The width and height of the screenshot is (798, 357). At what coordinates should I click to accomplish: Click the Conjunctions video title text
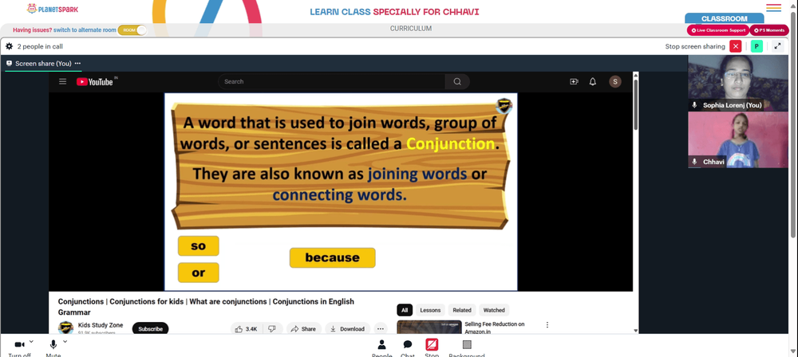(x=206, y=307)
